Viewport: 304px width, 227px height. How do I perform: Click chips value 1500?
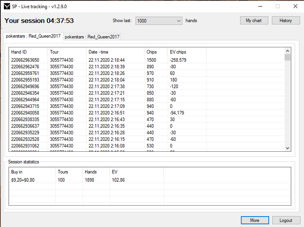click(151, 60)
